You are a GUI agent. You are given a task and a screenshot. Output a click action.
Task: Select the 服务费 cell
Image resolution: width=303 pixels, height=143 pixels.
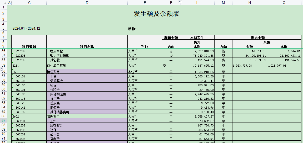tap(87, 107)
